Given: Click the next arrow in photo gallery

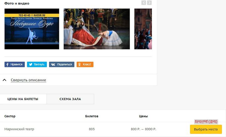Looking at the screenshot, I should 149,3.
